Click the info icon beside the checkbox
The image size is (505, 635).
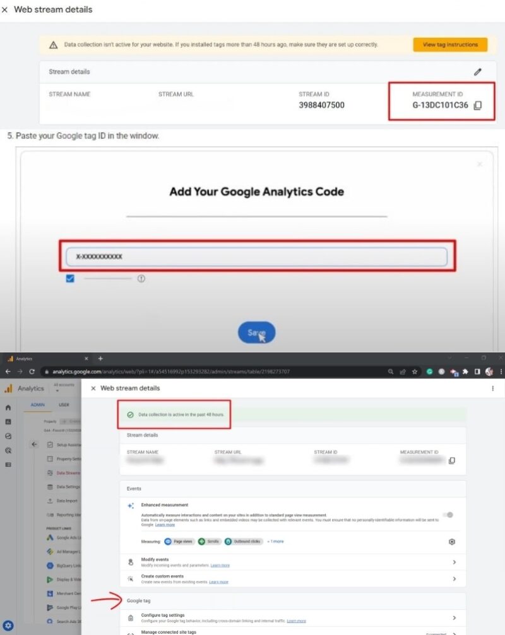[141, 279]
